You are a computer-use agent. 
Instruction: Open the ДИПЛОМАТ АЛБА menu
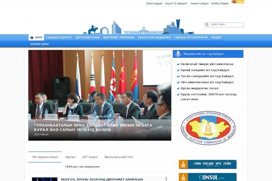pos(87,38)
